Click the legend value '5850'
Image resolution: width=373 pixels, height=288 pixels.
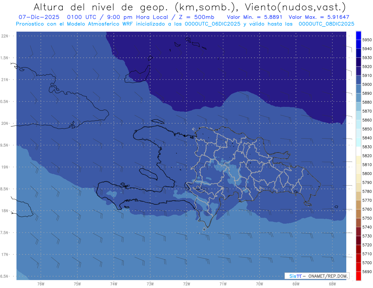(367, 129)
